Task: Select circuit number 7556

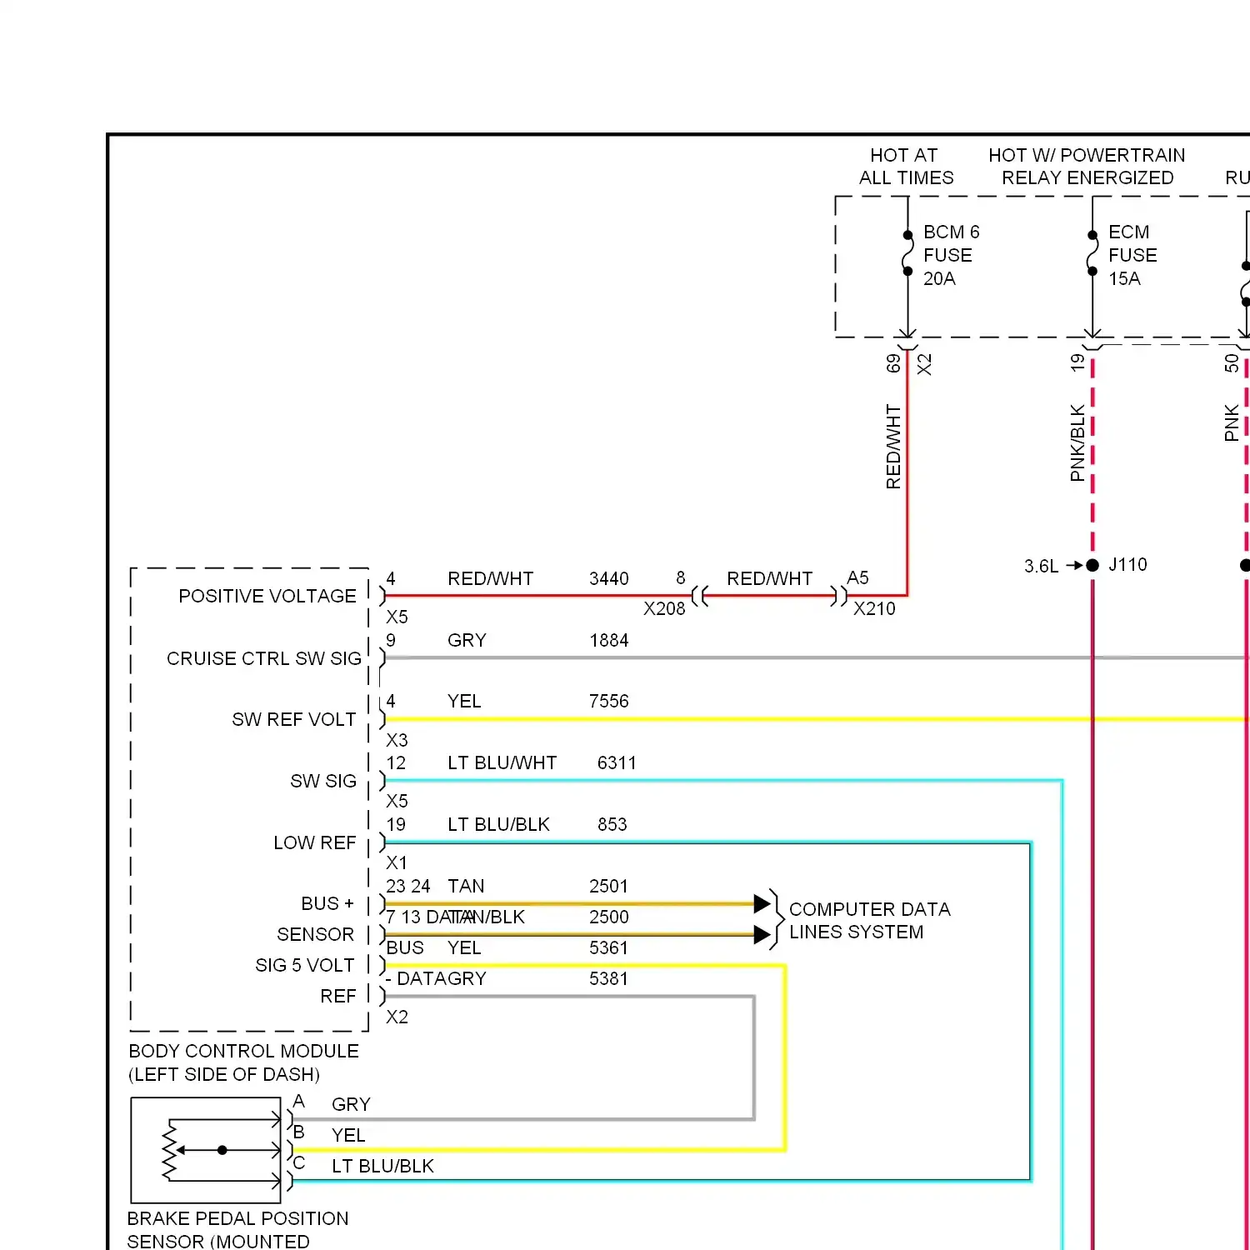Action: click(609, 701)
